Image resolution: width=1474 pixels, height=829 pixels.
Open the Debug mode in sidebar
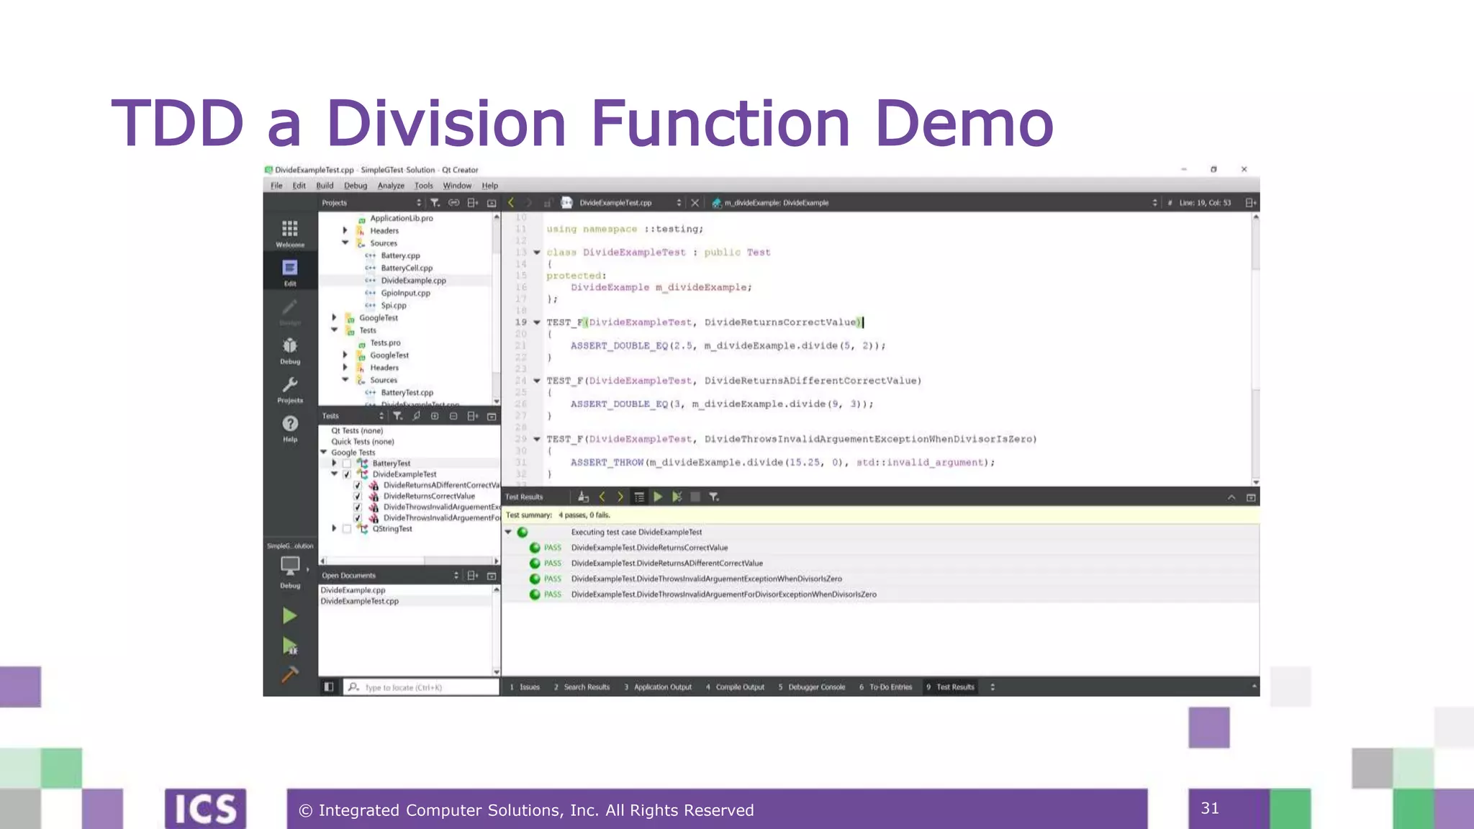click(x=290, y=350)
